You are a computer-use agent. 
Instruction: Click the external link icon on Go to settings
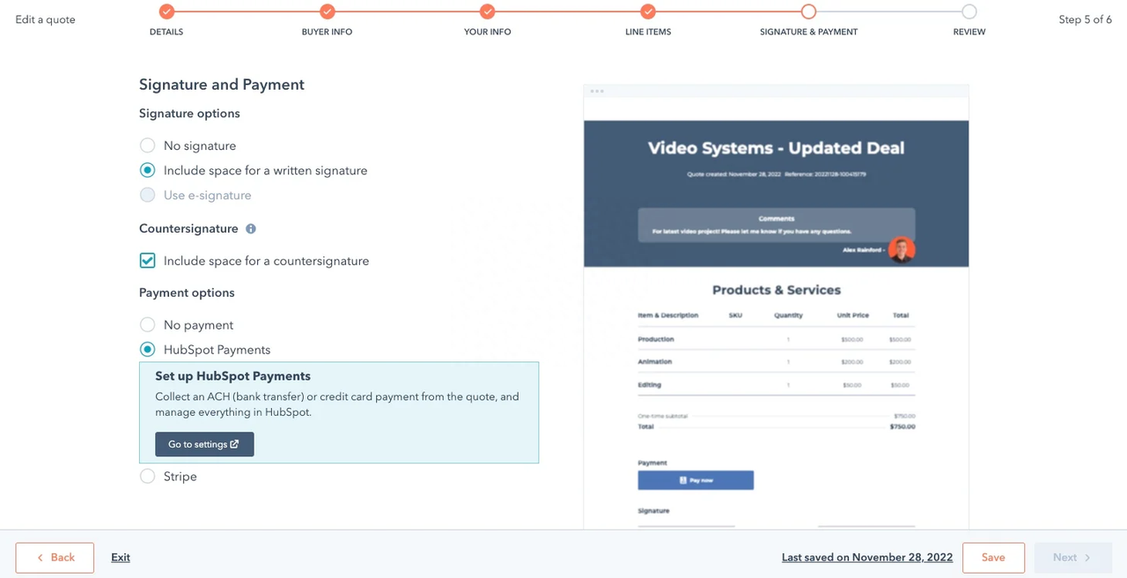click(x=232, y=444)
